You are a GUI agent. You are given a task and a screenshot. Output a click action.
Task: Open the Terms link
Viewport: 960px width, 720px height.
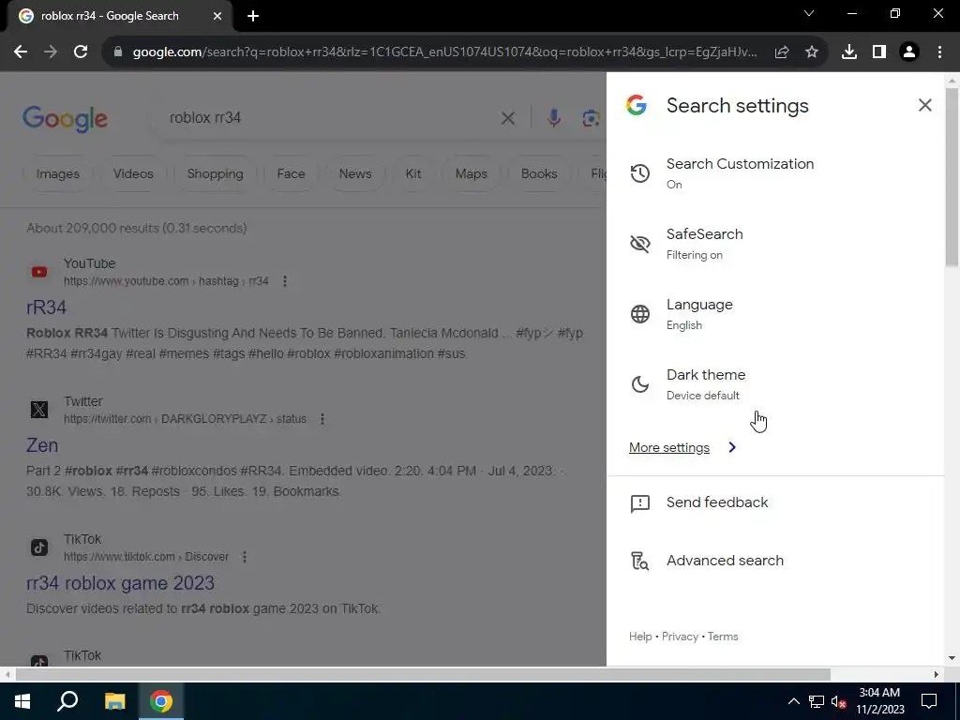723,637
